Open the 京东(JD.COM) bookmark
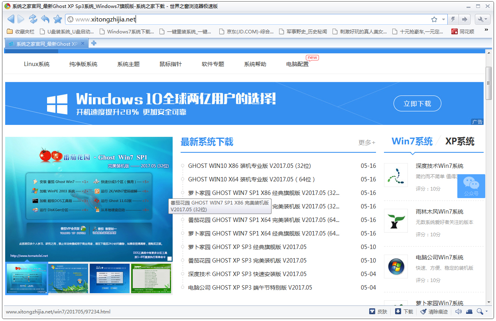This screenshot has height=321, width=496. pyautogui.click(x=246, y=31)
